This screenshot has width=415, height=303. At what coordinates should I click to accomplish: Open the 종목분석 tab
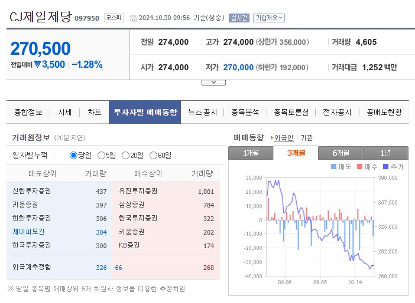[245, 112]
